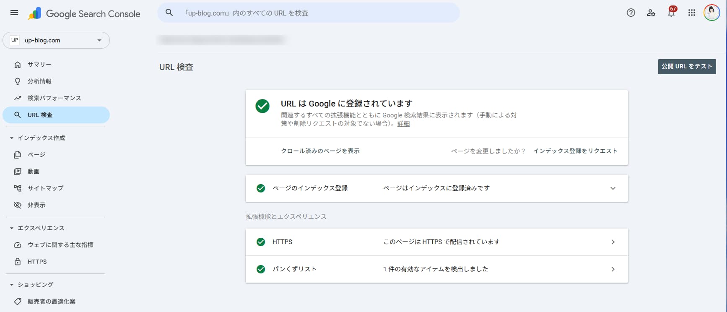Click 公開 URL をテスト button
This screenshot has width=727, height=312.
point(687,66)
